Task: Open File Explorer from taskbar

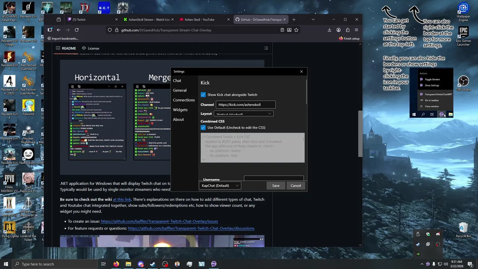Action: [x=128, y=264]
